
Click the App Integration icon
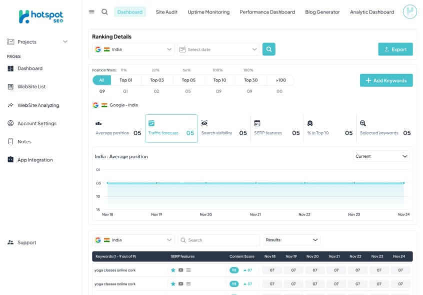[x=10, y=160]
